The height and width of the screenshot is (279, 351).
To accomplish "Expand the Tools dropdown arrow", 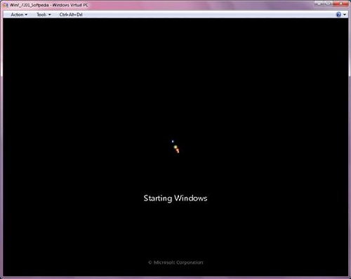I will [x=50, y=15].
